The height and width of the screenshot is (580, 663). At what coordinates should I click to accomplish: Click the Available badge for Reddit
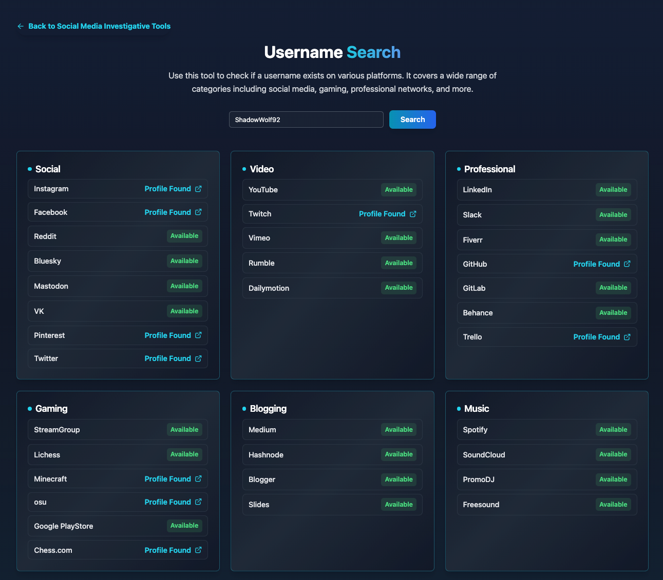pos(184,236)
